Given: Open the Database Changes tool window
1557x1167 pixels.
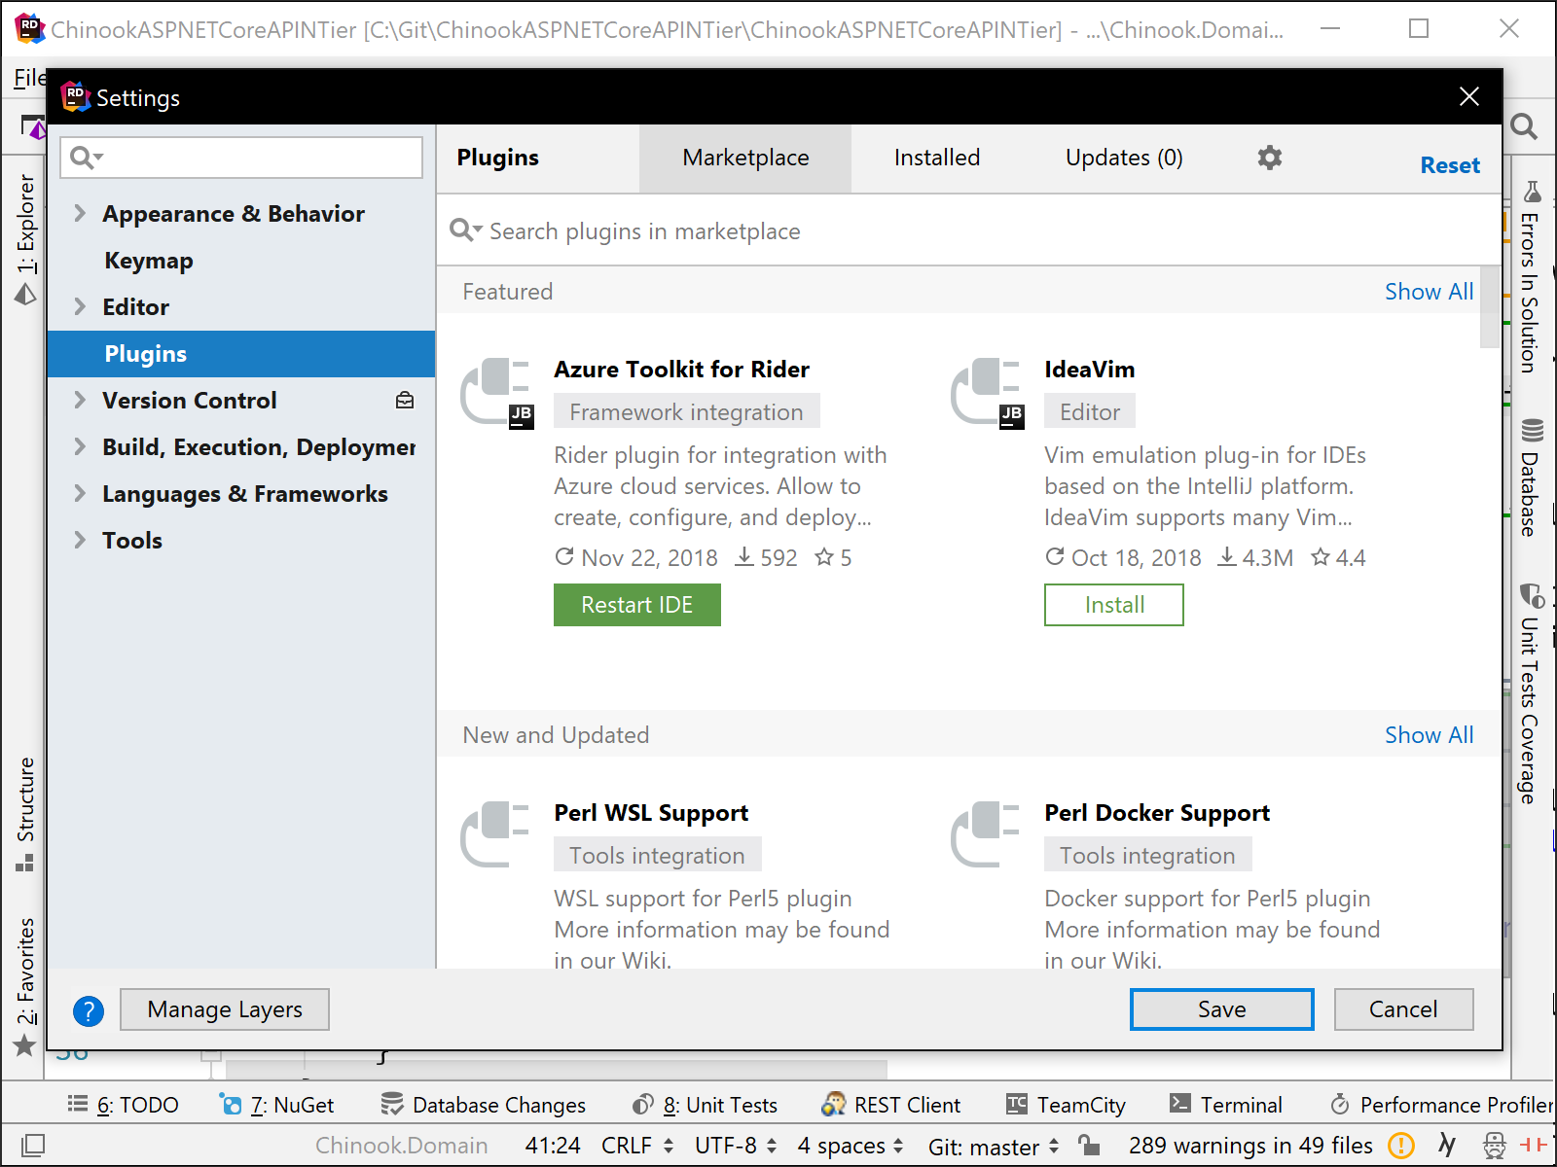Looking at the screenshot, I should (484, 1105).
